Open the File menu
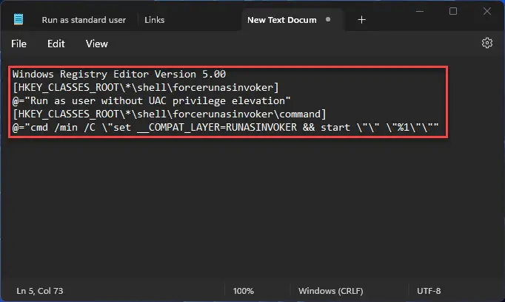Screen dimensions: 505x302 [19, 44]
